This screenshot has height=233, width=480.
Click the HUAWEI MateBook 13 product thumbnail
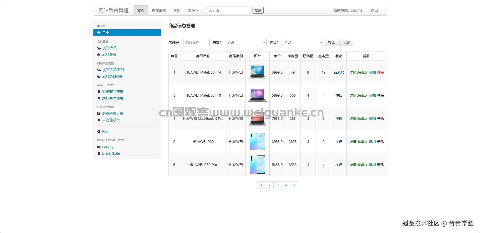[257, 95]
